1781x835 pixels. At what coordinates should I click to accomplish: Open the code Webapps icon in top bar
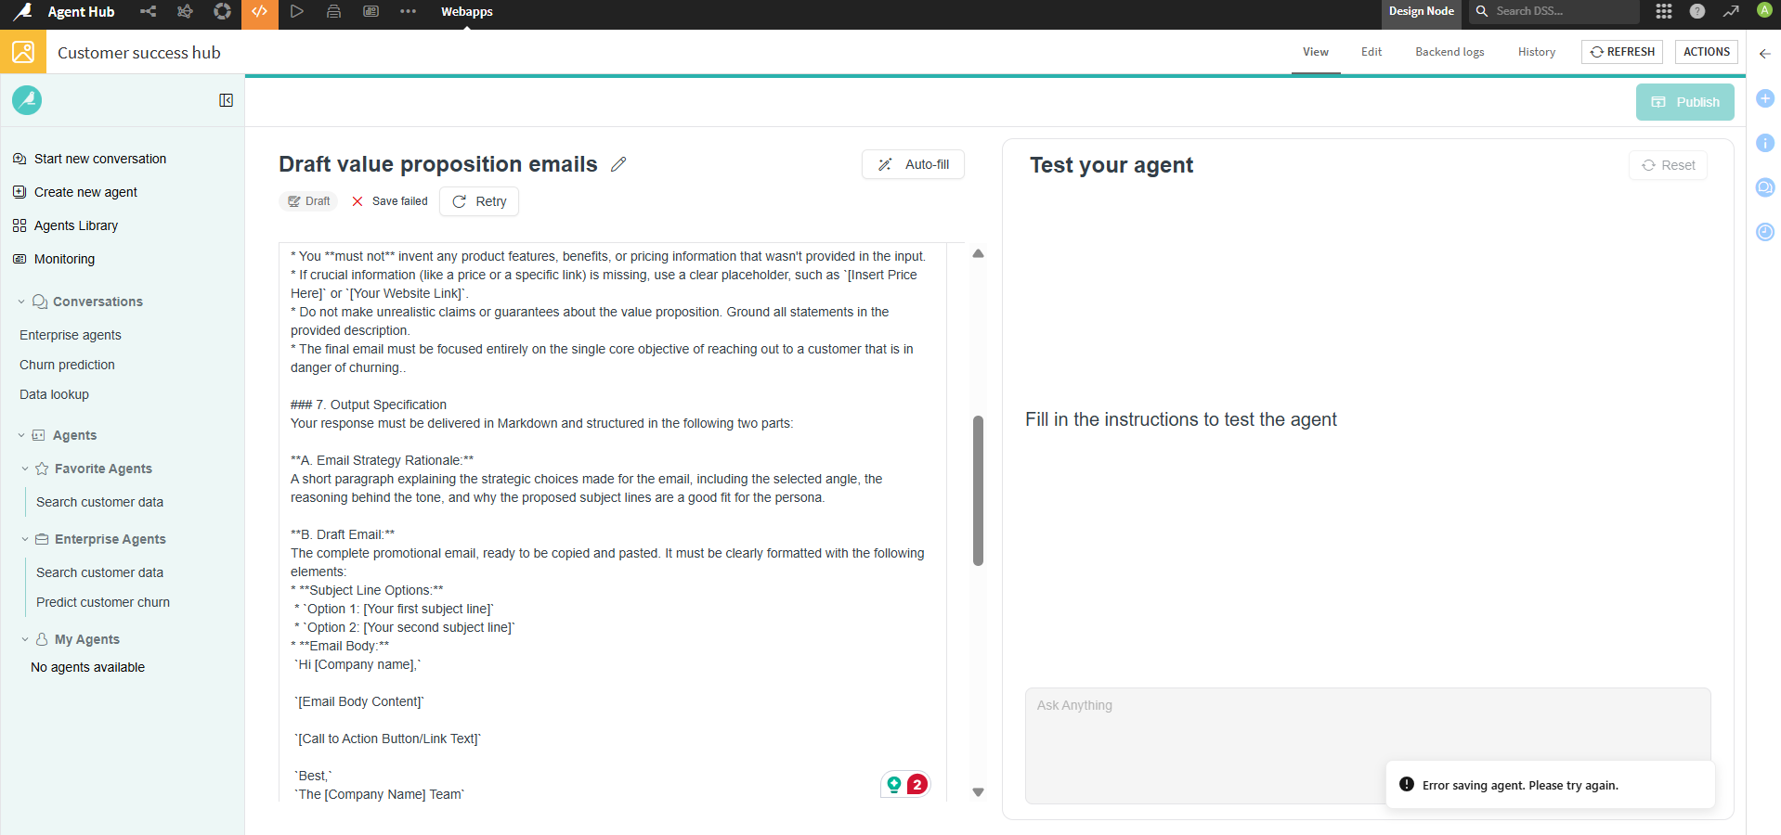(260, 12)
